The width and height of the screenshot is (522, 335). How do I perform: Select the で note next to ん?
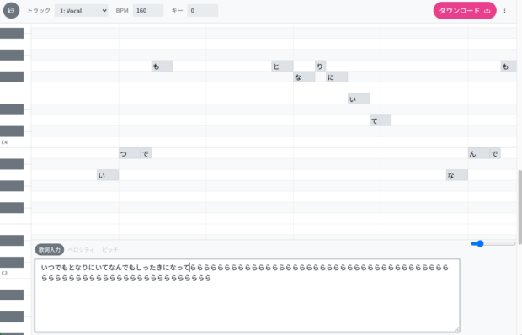tap(495, 153)
